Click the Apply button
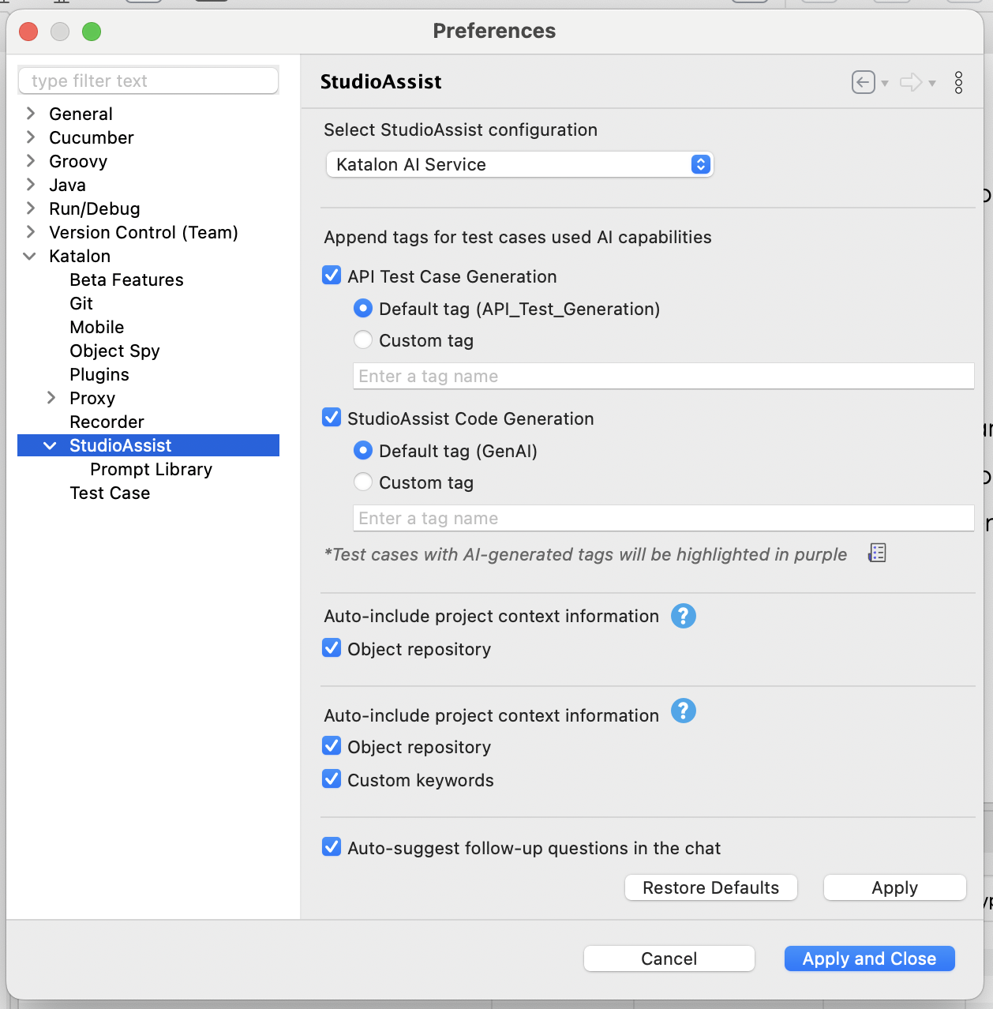This screenshot has width=993, height=1009. tap(895, 887)
